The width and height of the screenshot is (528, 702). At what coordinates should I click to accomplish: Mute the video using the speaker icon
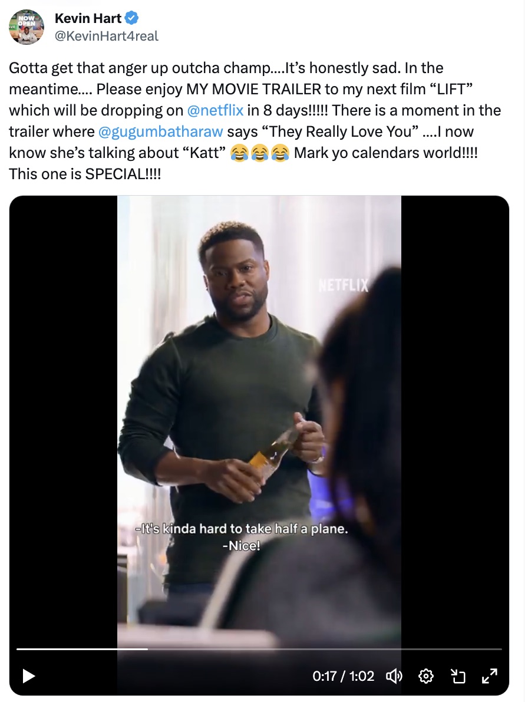click(394, 676)
